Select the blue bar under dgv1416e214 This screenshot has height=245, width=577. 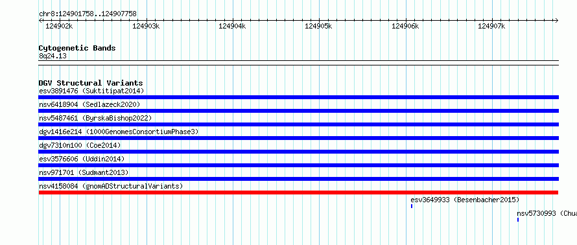(298, 138)
